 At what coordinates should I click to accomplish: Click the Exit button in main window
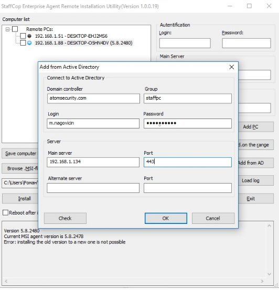pos(256,198)
